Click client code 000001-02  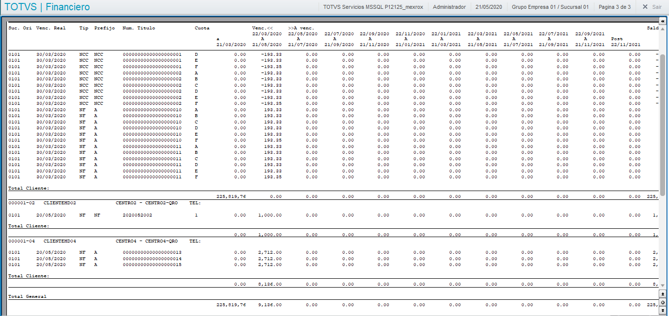point(22,202)
